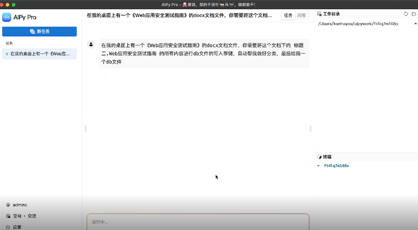The image size is (418, 230).
Task: Open folder icon in 工作目录 header
Action: click(414, 14)
